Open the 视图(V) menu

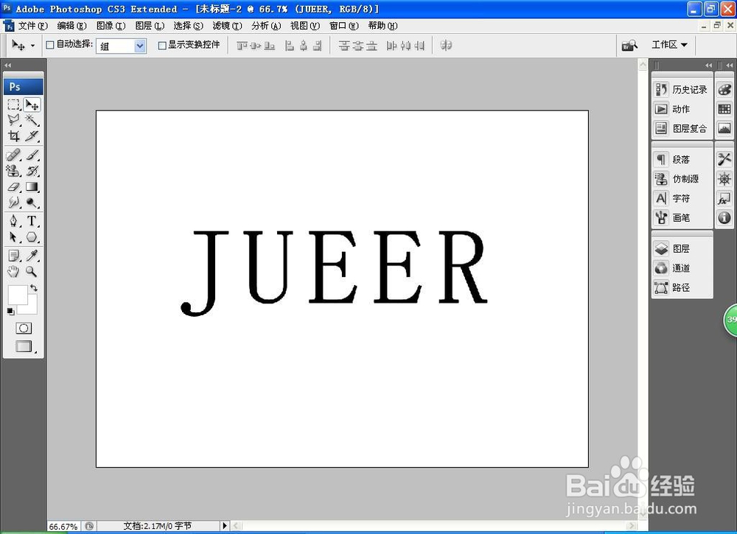pyautogui.click(x=305, y=26)
